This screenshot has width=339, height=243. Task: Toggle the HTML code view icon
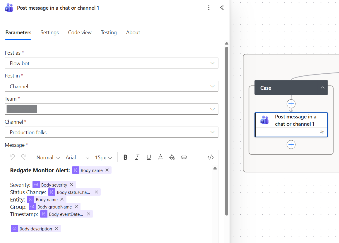(x=210, y=157)
